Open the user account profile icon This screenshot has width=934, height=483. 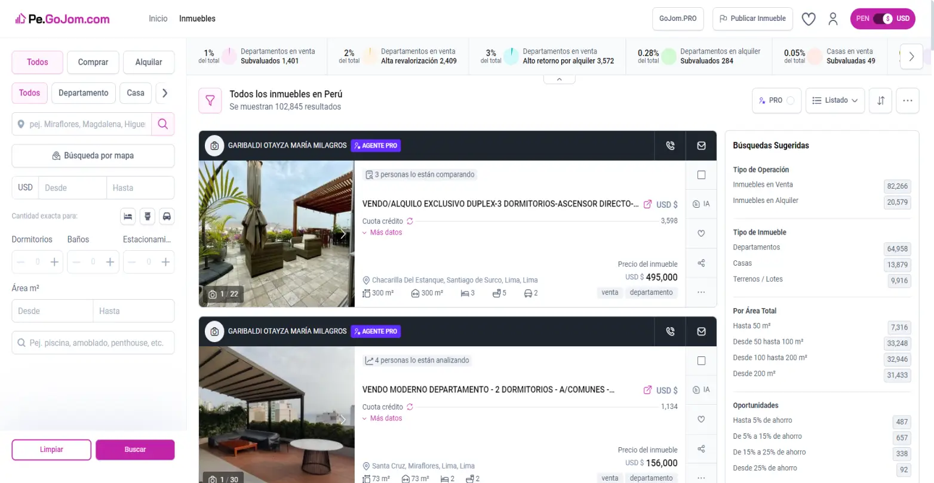click(x=832, y=19)
